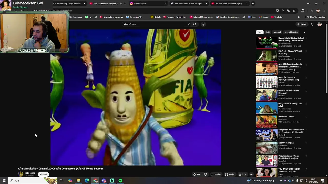The image size is (328, 184).
Task: Switch to Hit The Road Jack Scene tab
Action: [x=229, y=4]
